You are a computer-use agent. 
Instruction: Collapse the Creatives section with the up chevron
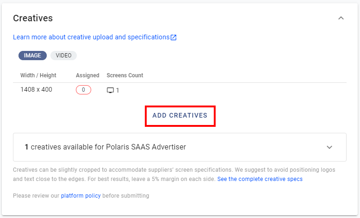[341, 18]
